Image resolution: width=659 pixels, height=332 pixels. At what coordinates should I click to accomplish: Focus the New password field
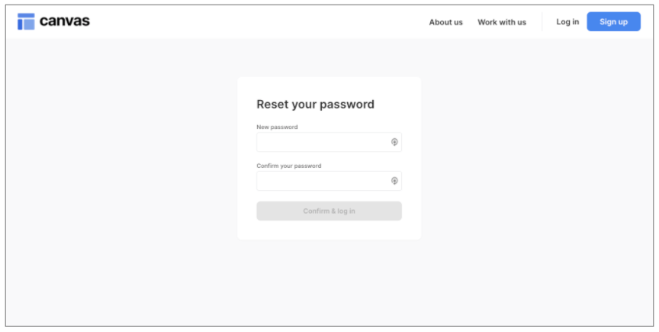[322, 142]
